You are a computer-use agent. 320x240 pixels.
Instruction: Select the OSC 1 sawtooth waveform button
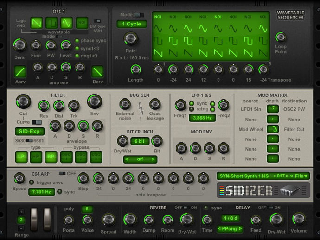(37, 23)
